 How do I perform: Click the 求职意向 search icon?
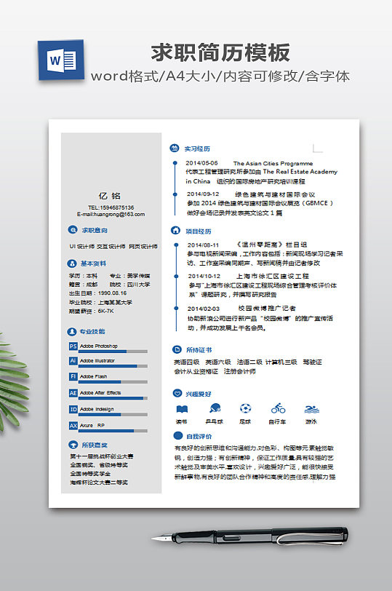pyautogui.click(x=72, y=229)
